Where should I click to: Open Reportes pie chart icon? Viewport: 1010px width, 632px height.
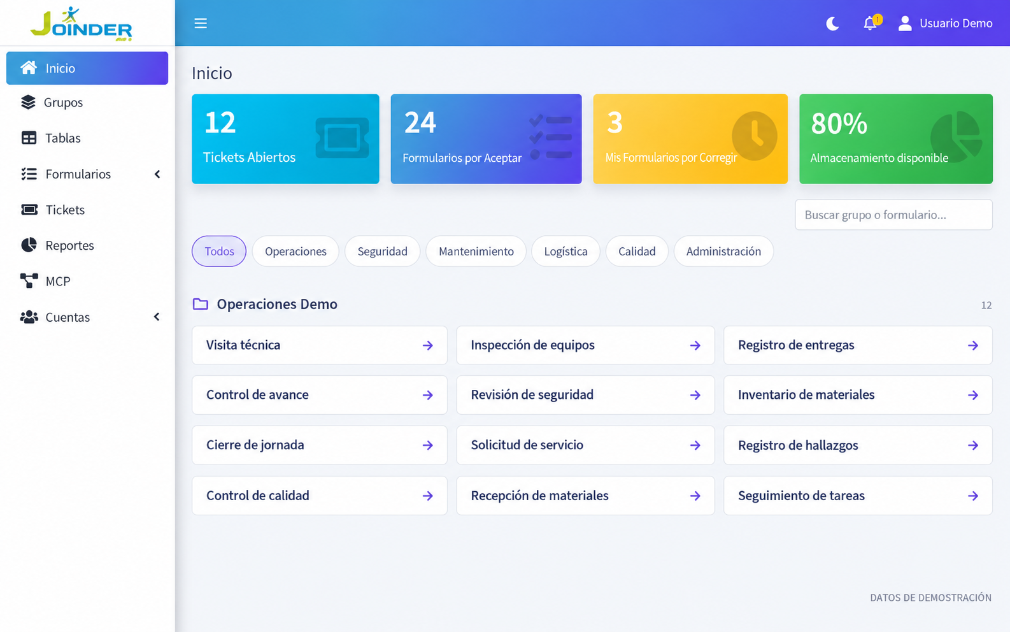click(x=29, y=245)
